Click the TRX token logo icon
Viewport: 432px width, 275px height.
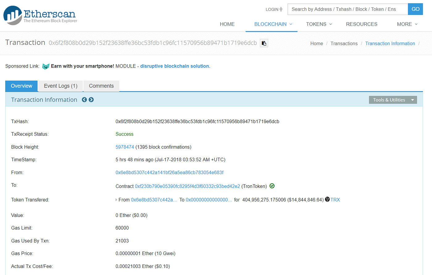[x=327, y=199]
